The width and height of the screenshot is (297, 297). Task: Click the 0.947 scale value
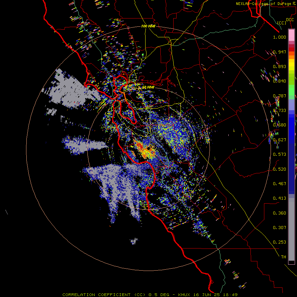280,52
